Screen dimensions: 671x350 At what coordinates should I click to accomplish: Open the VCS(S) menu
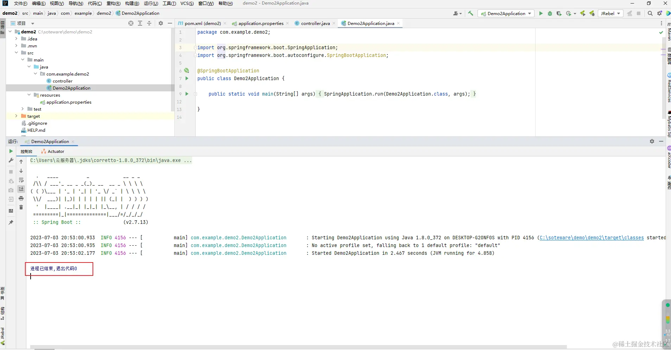point(187,3)
